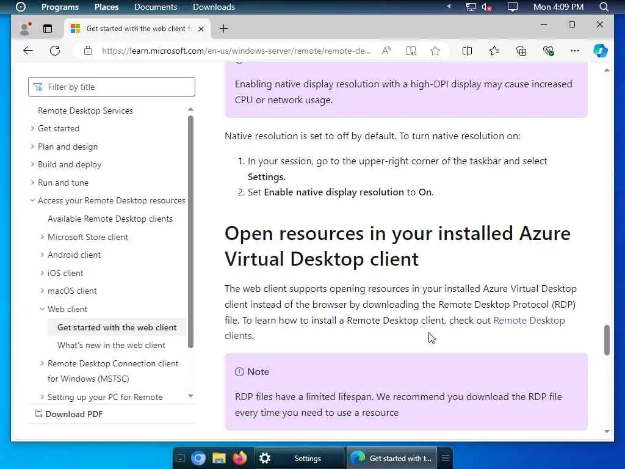Viewport: 625px width, 469px height.
Task: View site information lock icon
Action: point(88,51)
